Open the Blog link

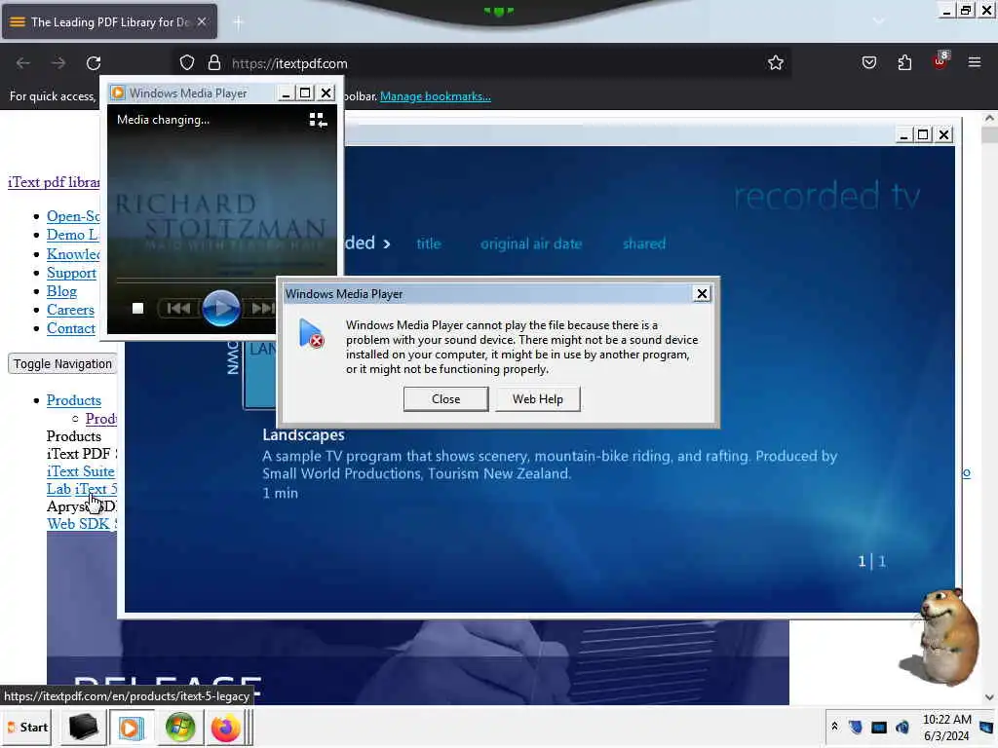point(61,291)
